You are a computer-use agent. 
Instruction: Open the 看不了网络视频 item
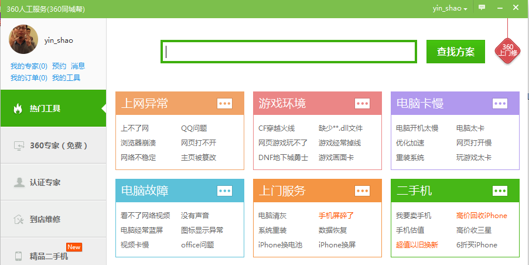click(145, 215)
